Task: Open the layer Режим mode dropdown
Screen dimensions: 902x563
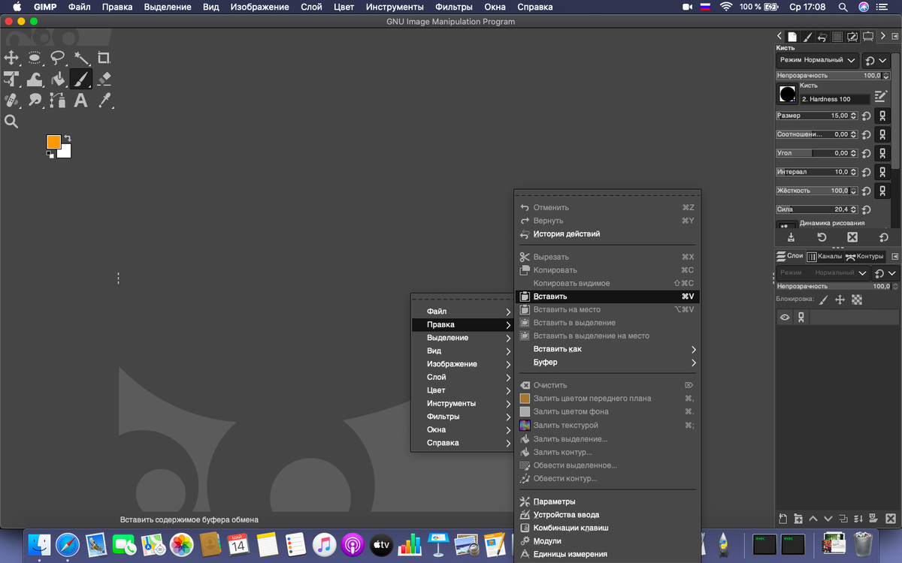Action: click(x=823, y=273)
